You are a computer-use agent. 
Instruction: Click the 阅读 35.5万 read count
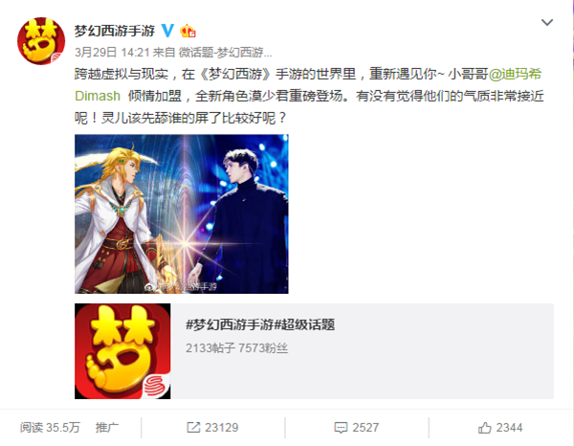[50, 427]
